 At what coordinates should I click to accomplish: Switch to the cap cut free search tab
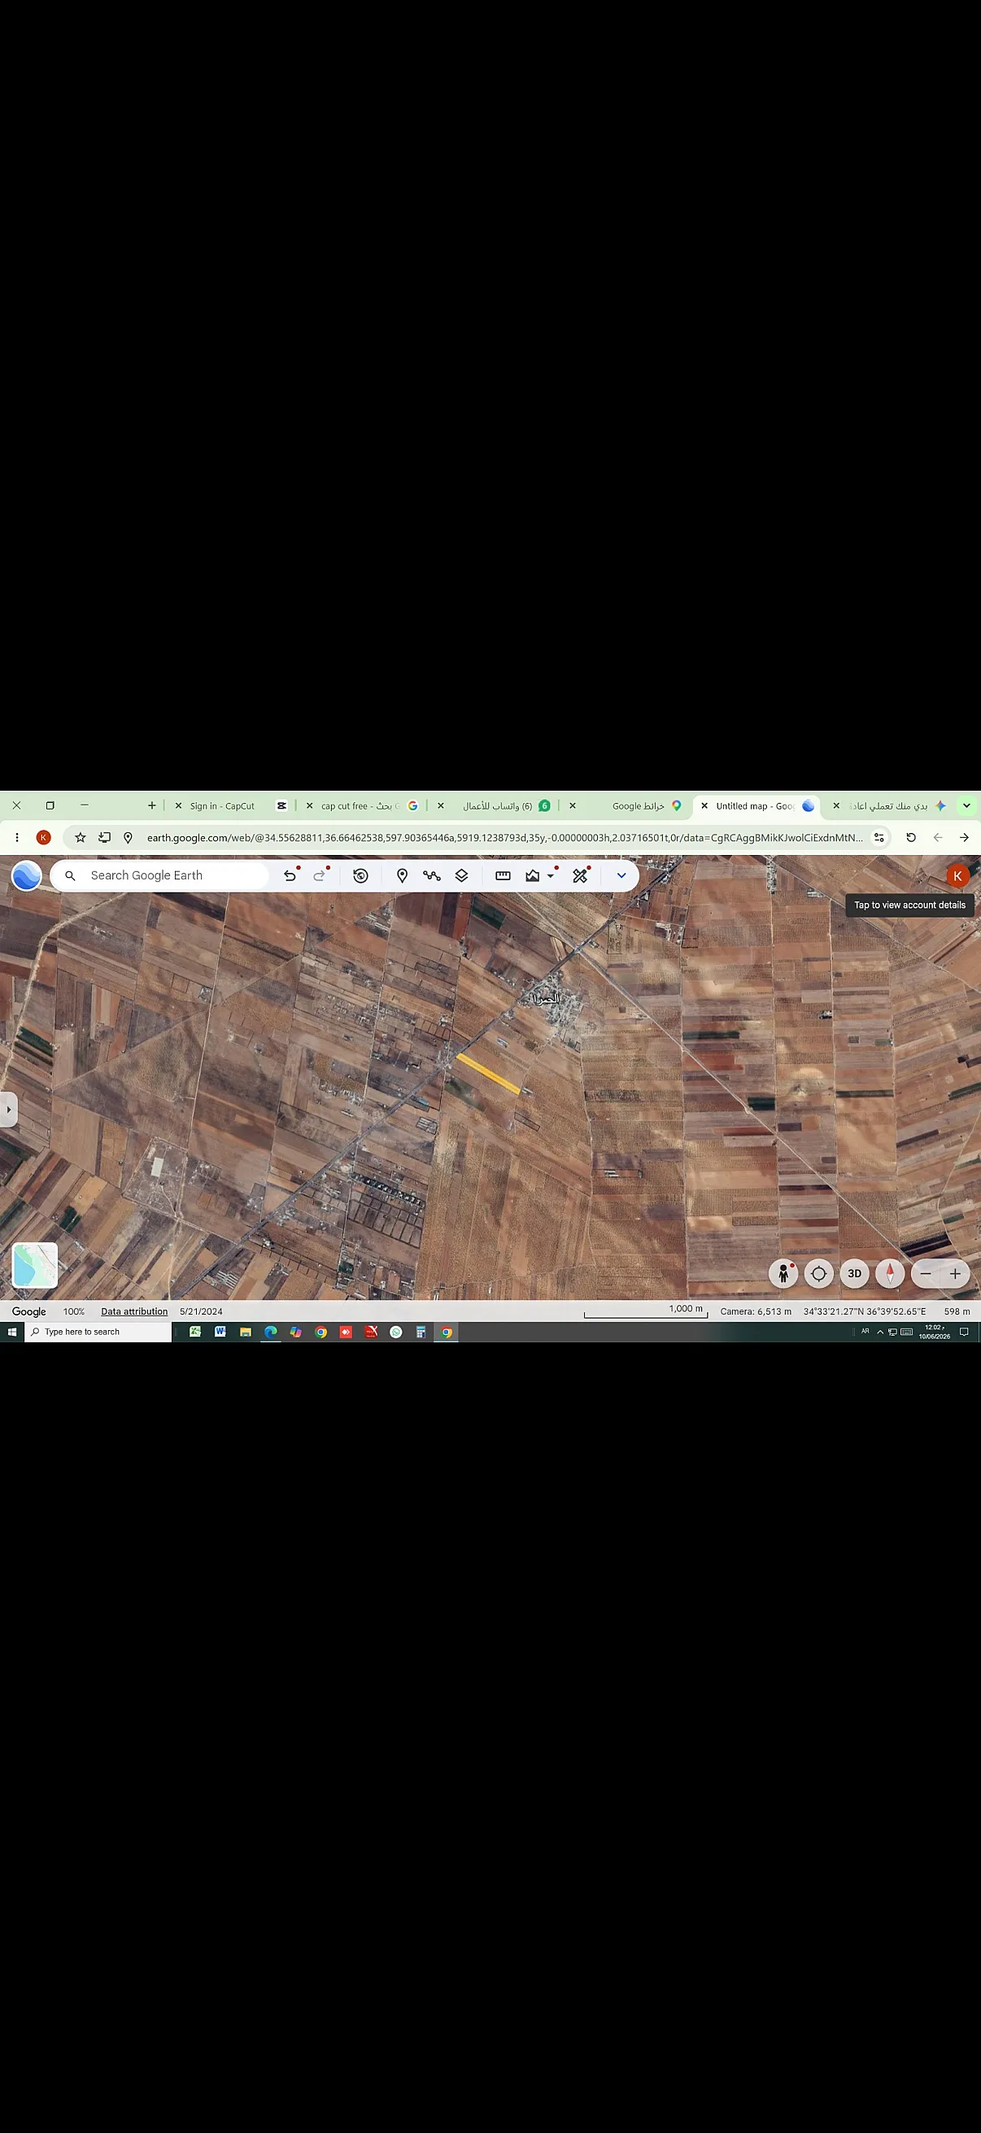point(363,805)
